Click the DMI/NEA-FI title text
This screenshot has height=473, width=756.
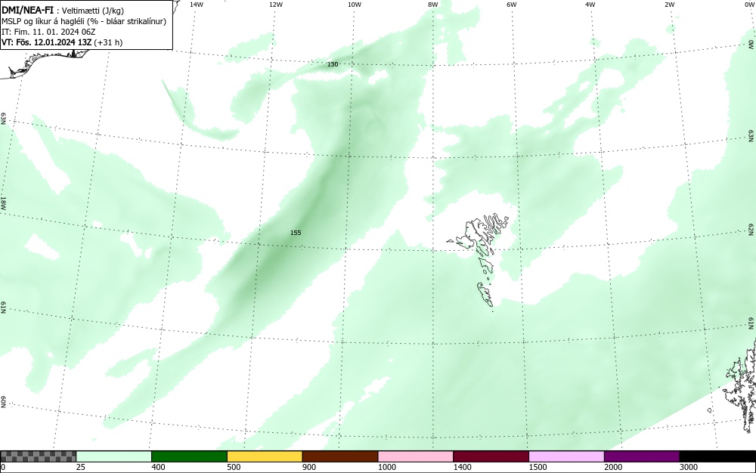click(27, 11)
